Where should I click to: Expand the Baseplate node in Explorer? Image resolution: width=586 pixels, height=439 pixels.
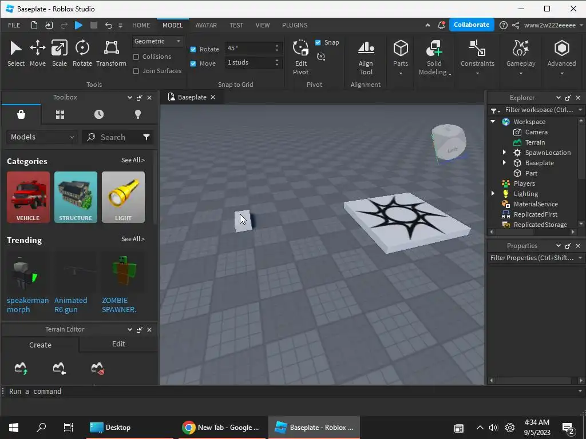[x=504, y=162]
